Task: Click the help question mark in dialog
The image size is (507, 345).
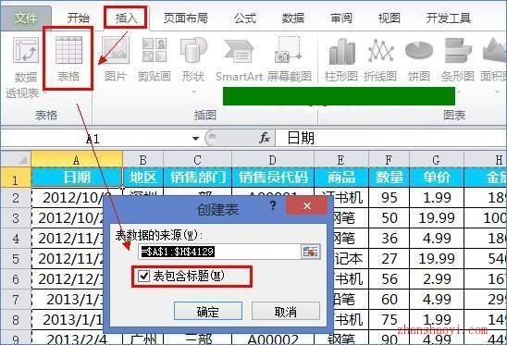Action: (273, 205)
